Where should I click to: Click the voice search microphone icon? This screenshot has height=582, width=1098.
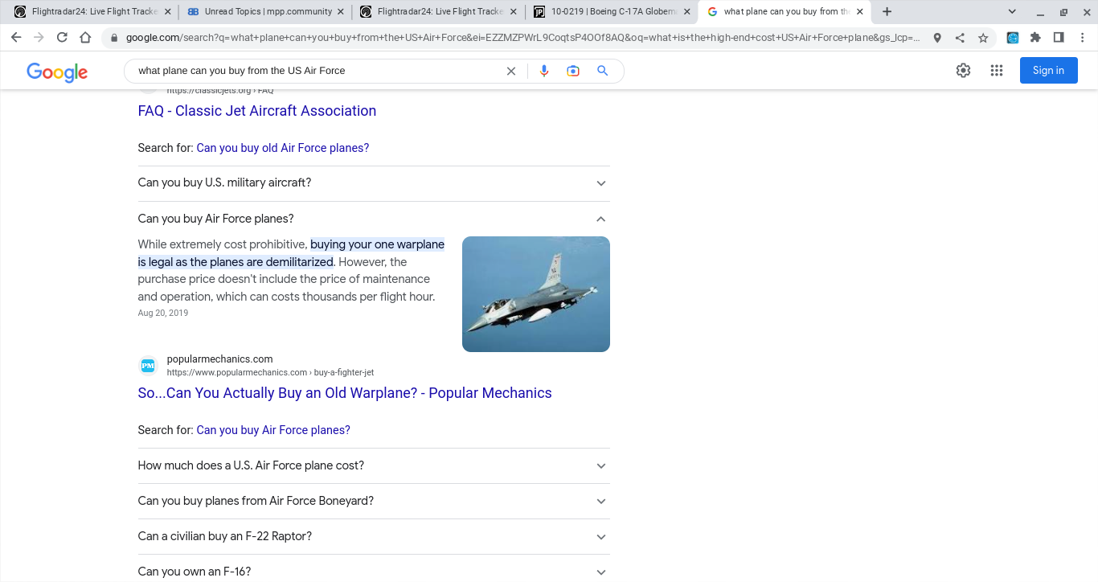tap(544, 71)
